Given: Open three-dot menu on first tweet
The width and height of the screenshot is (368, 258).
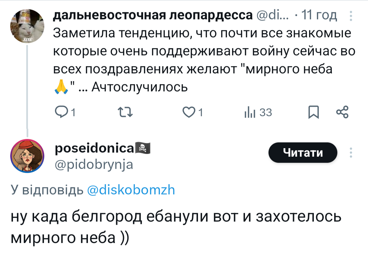Looking at the screenshot, I should point(351,16).
